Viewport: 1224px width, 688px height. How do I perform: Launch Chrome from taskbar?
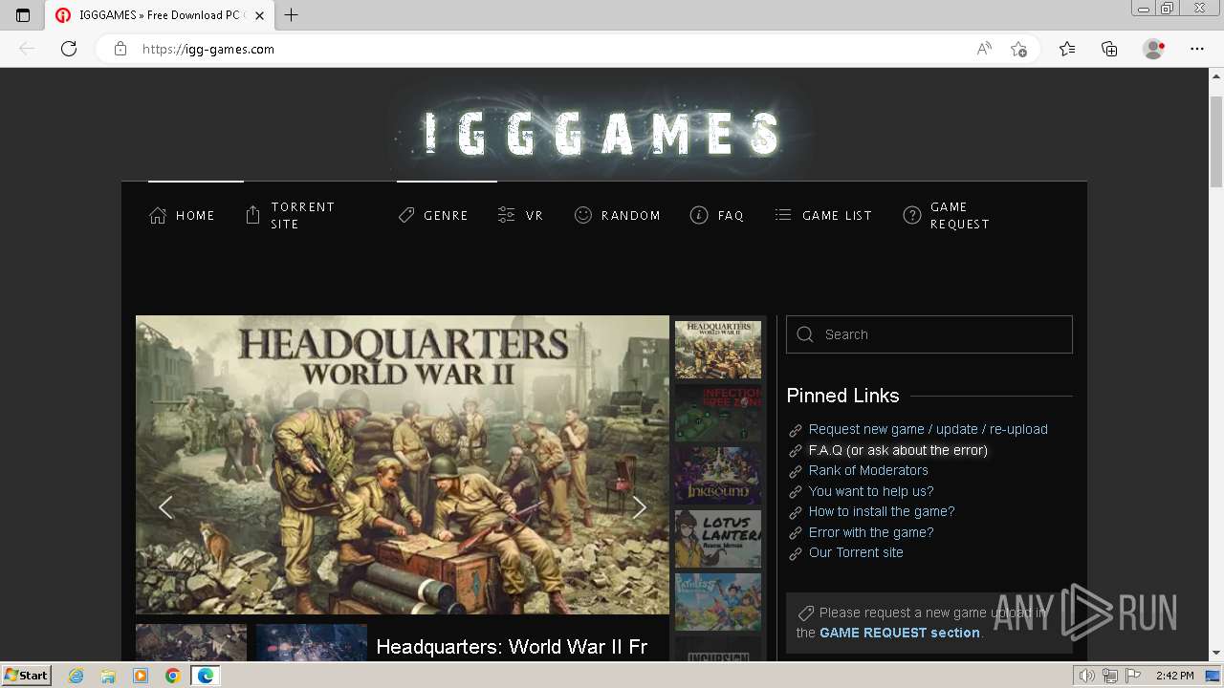[x=172, y=676]
